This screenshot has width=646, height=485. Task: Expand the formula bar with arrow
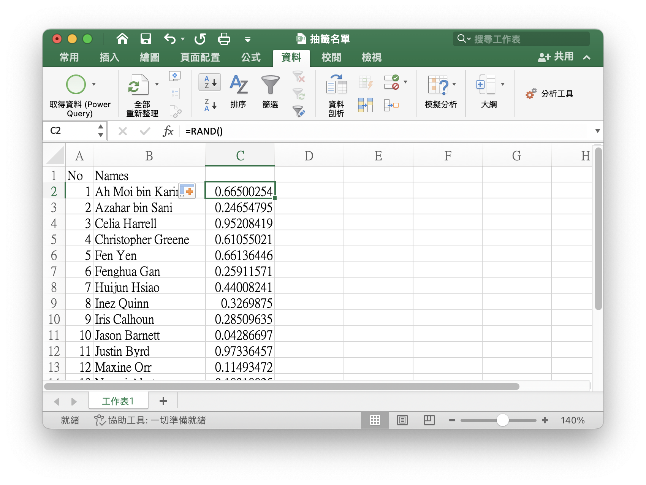pos(597,131)
